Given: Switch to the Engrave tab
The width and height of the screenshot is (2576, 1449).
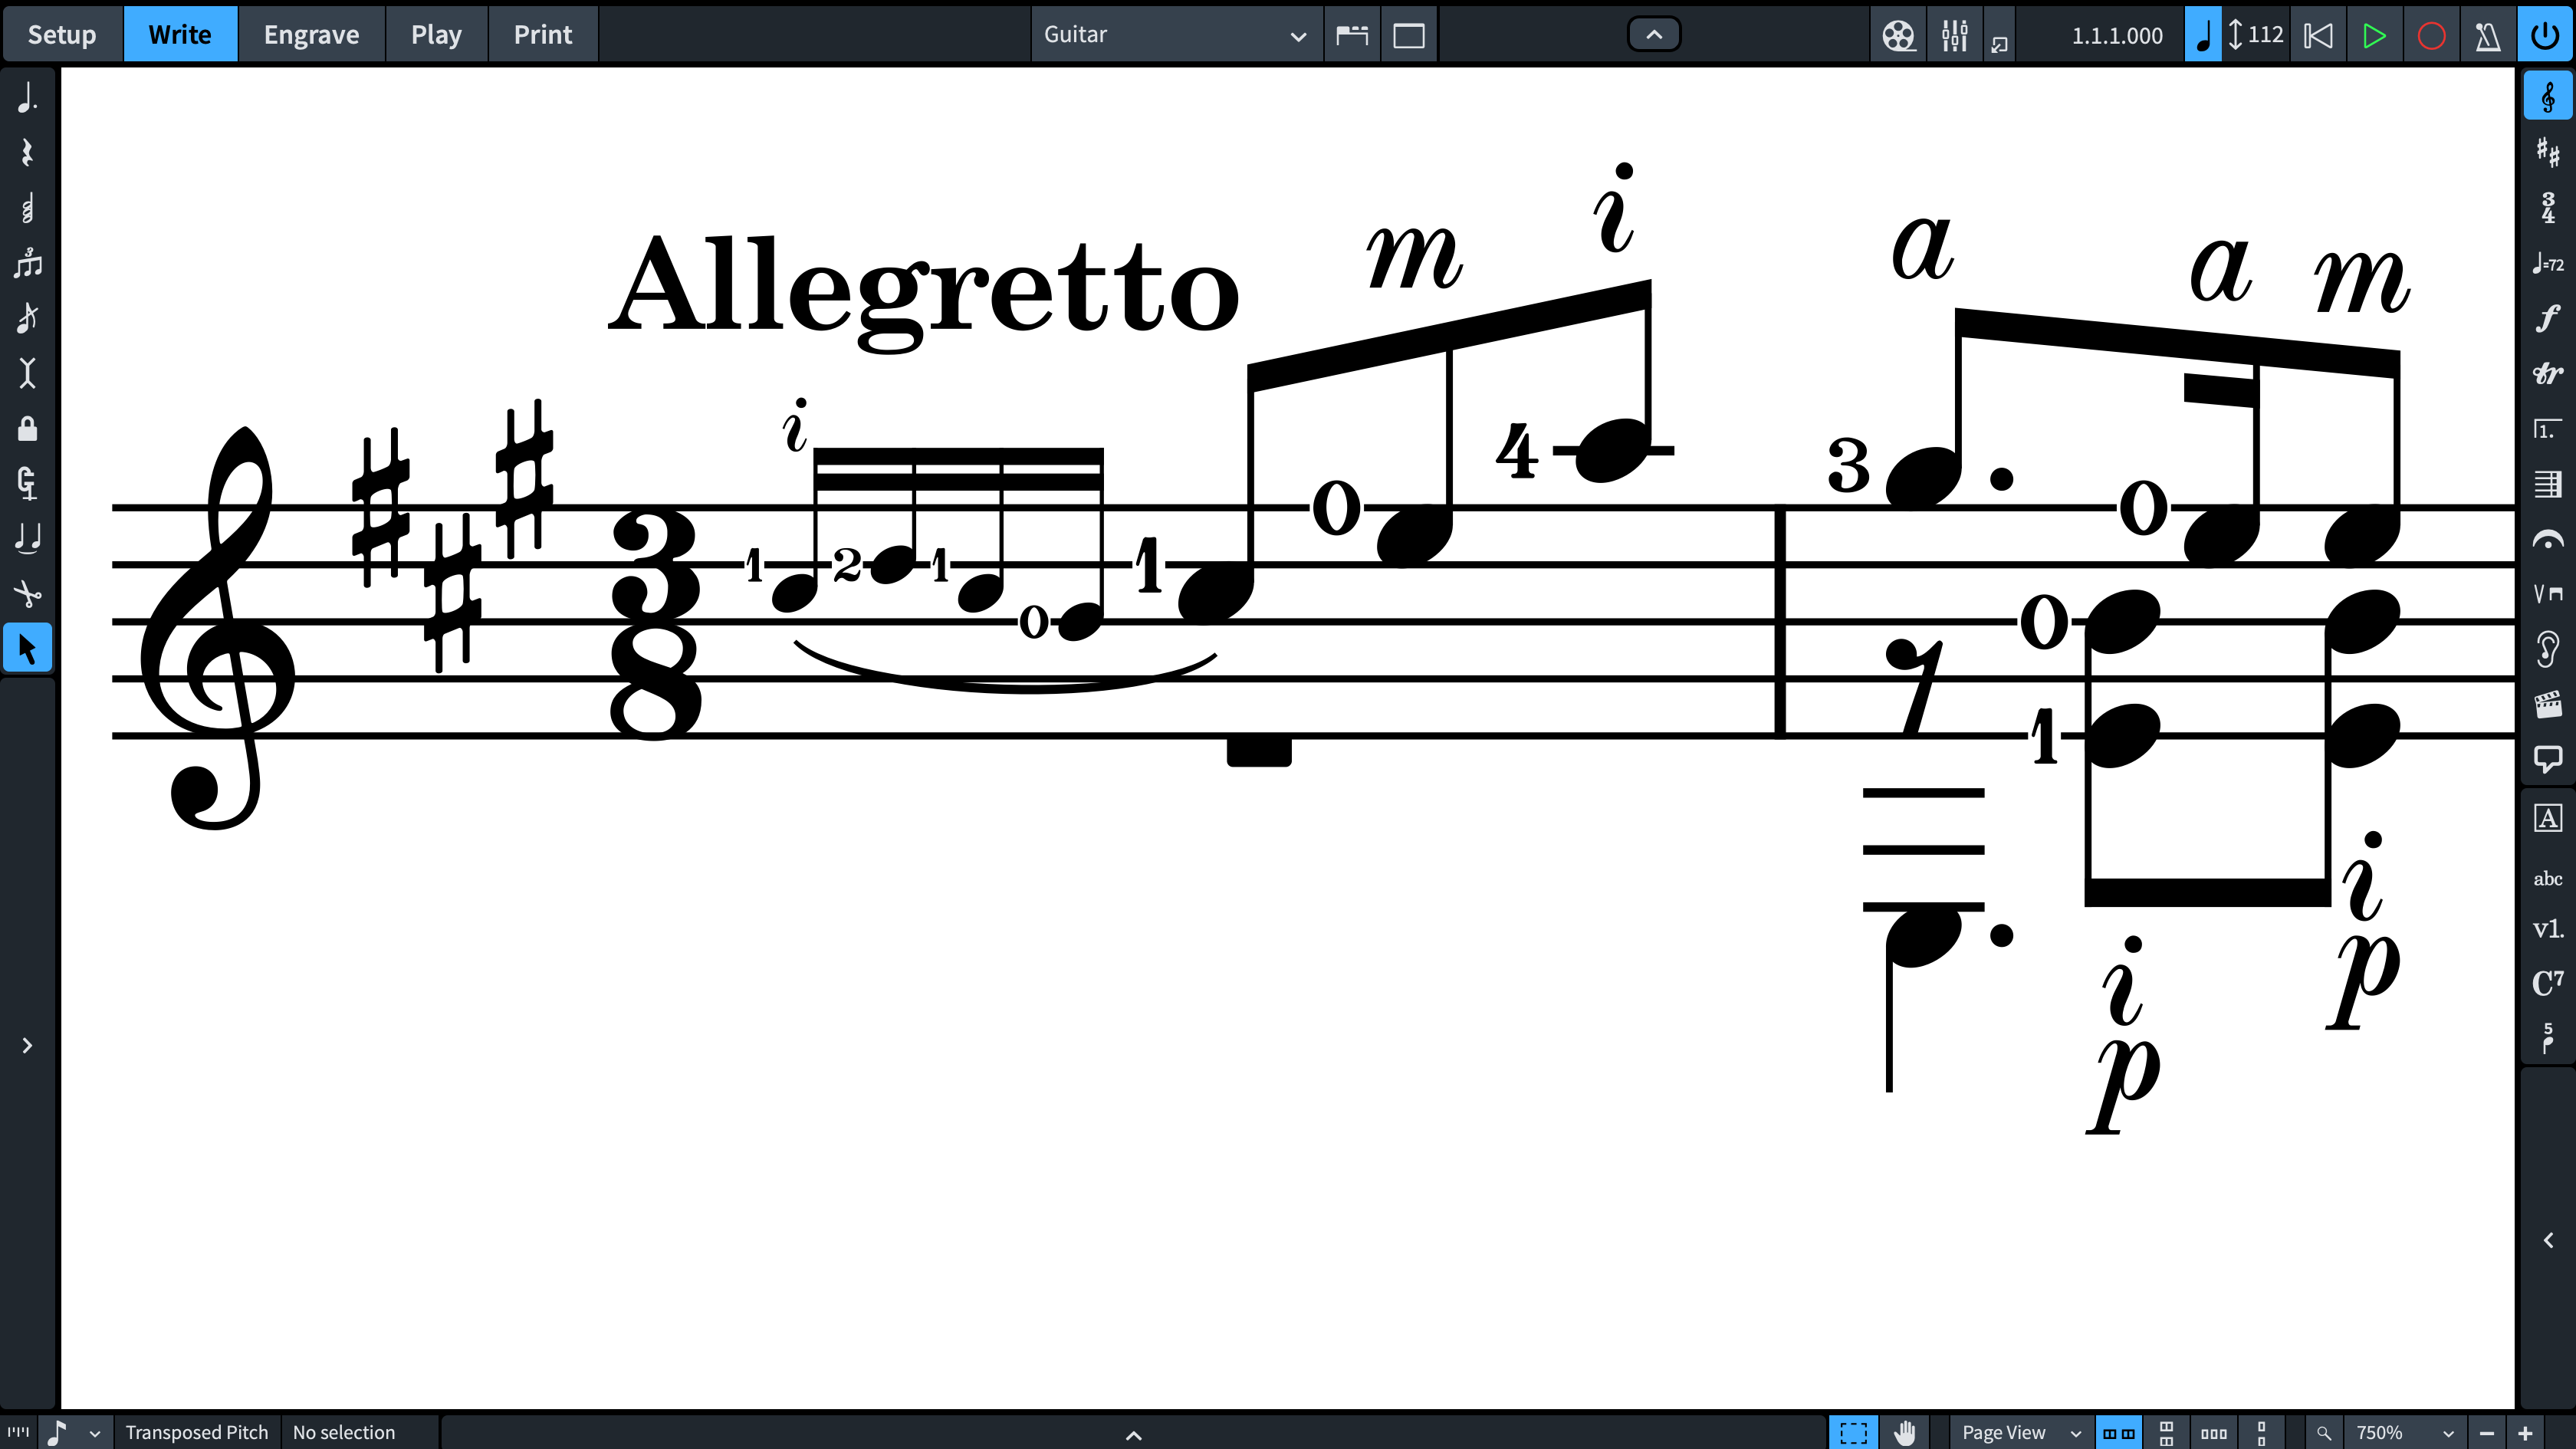Looking at the screenshot, I should pyautogui.click(x=311, y=34).
